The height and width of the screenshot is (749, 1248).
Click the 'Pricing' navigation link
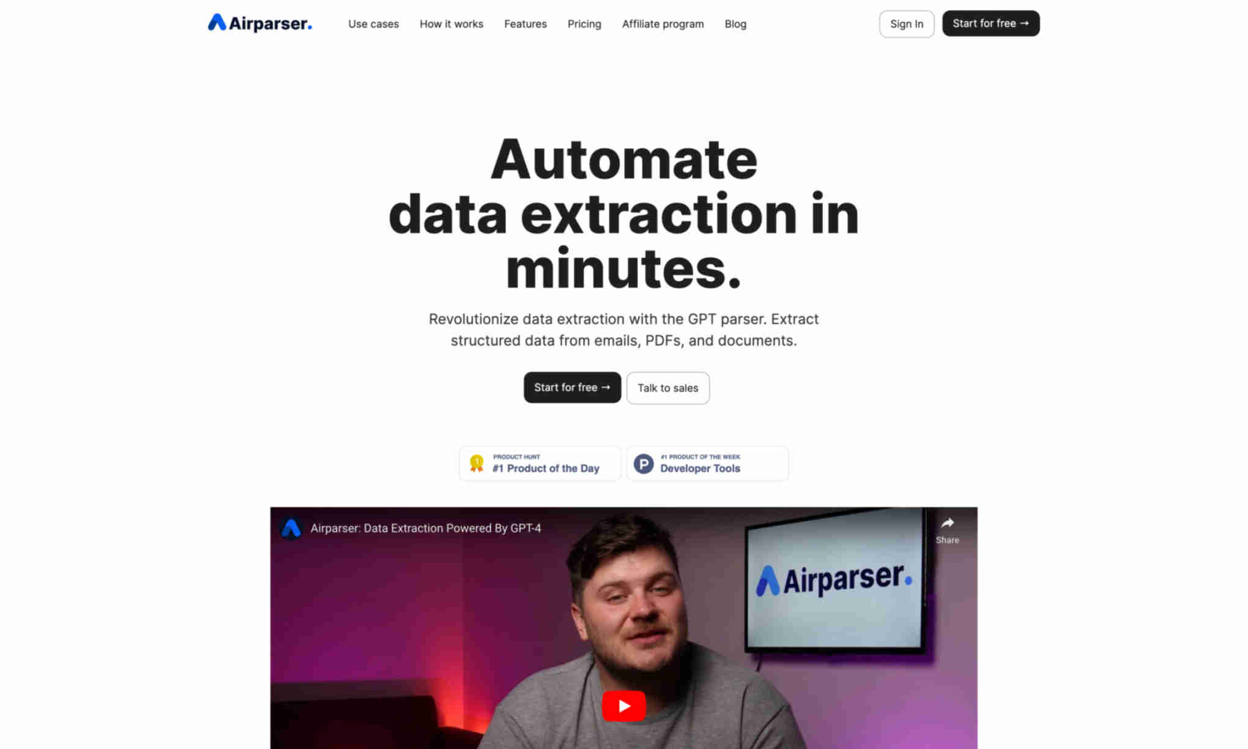584,23
